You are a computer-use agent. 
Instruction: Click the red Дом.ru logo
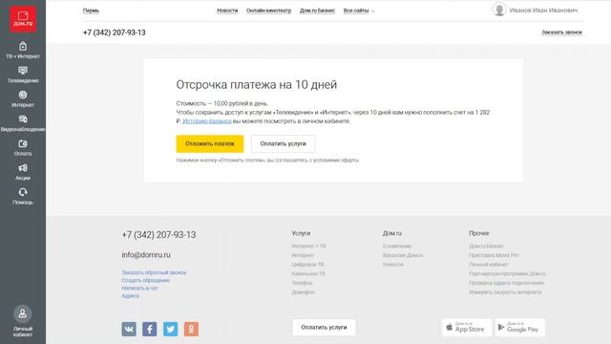point(23,19)
